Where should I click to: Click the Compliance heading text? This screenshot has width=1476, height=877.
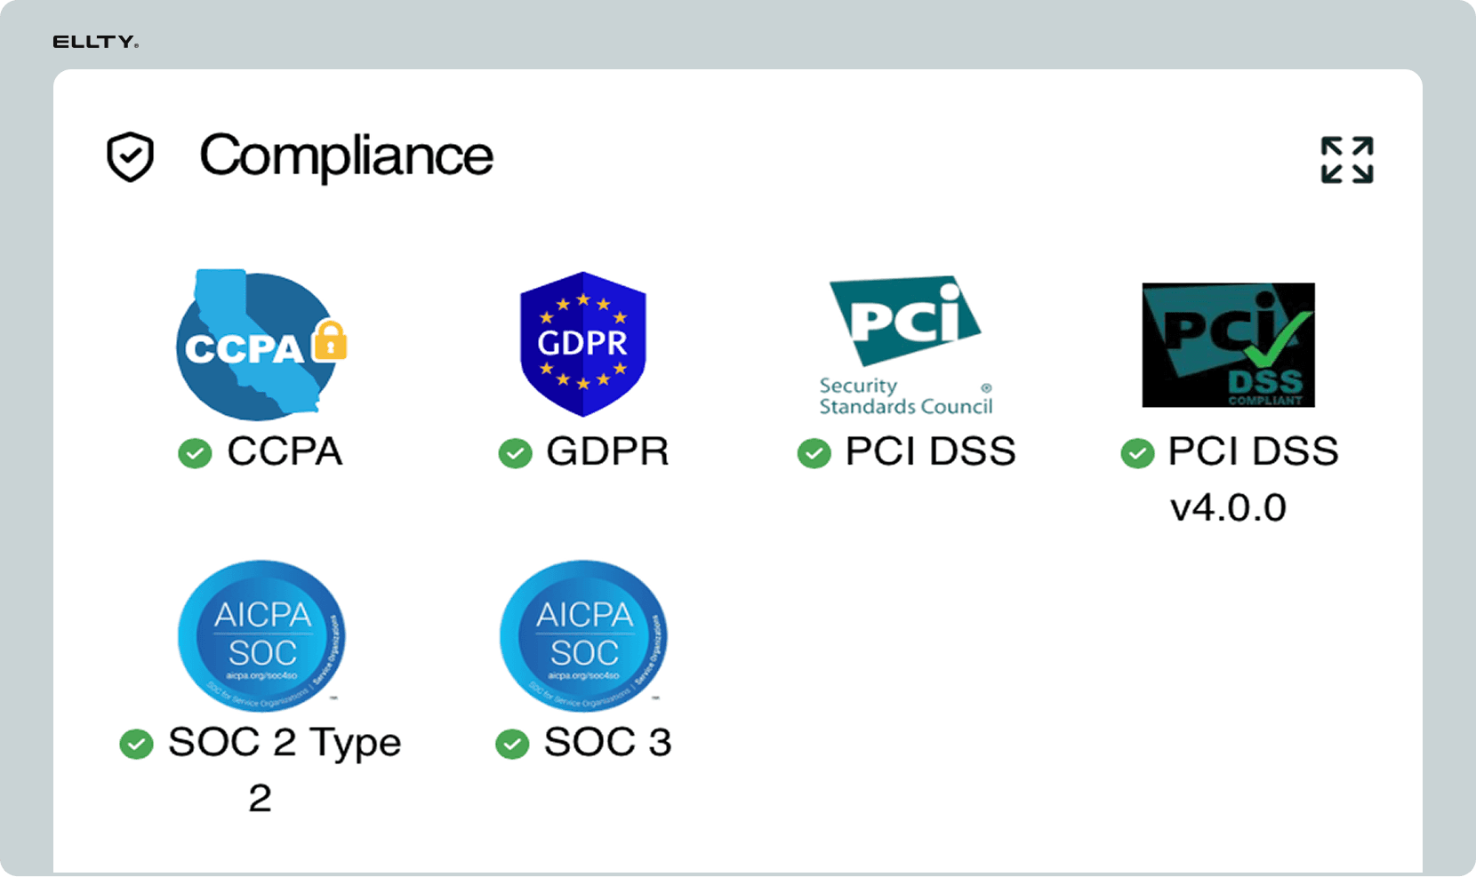[x=346, y=156]
